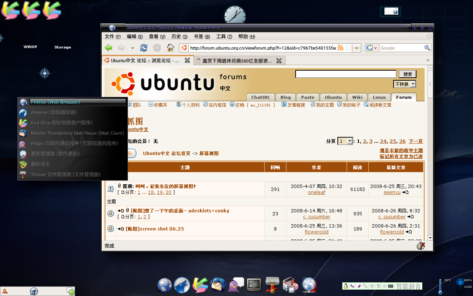The height and width of the screenshot is (296, 473).
Task: Go to page 26 of forum
Action: coord(402,141)
